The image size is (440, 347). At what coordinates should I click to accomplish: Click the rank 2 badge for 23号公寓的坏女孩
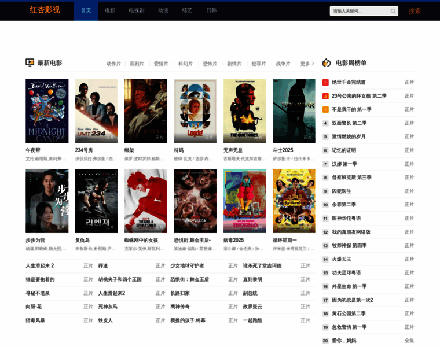click(325, 96)
